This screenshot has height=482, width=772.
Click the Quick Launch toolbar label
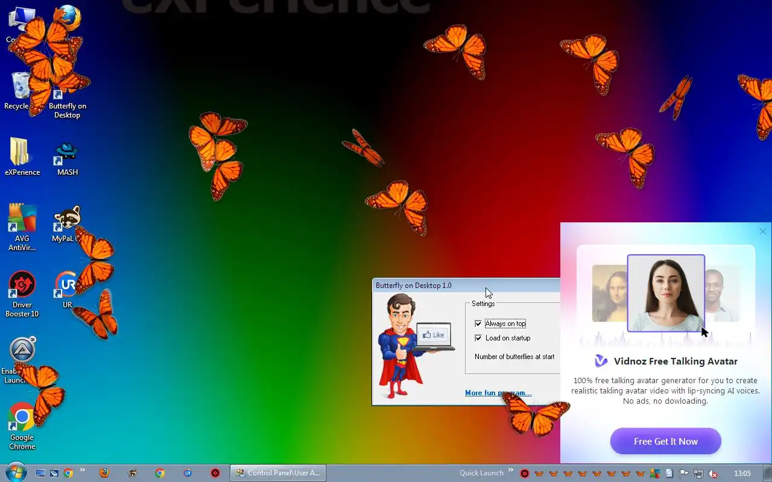tap(481, 473)
